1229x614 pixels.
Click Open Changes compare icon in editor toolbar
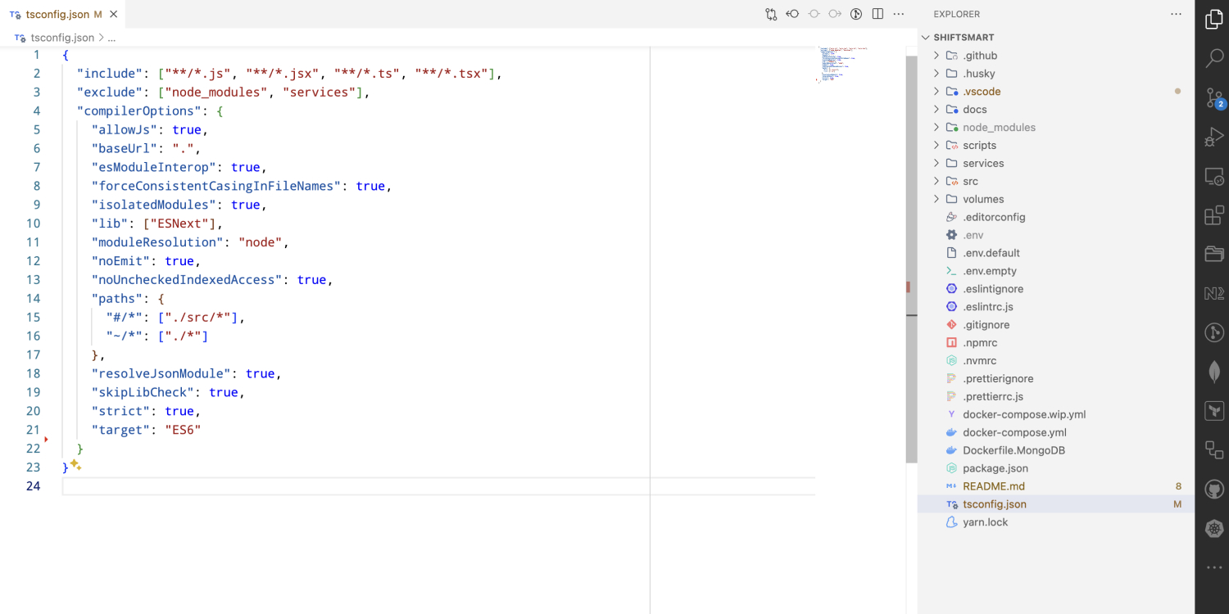(771, 14)
